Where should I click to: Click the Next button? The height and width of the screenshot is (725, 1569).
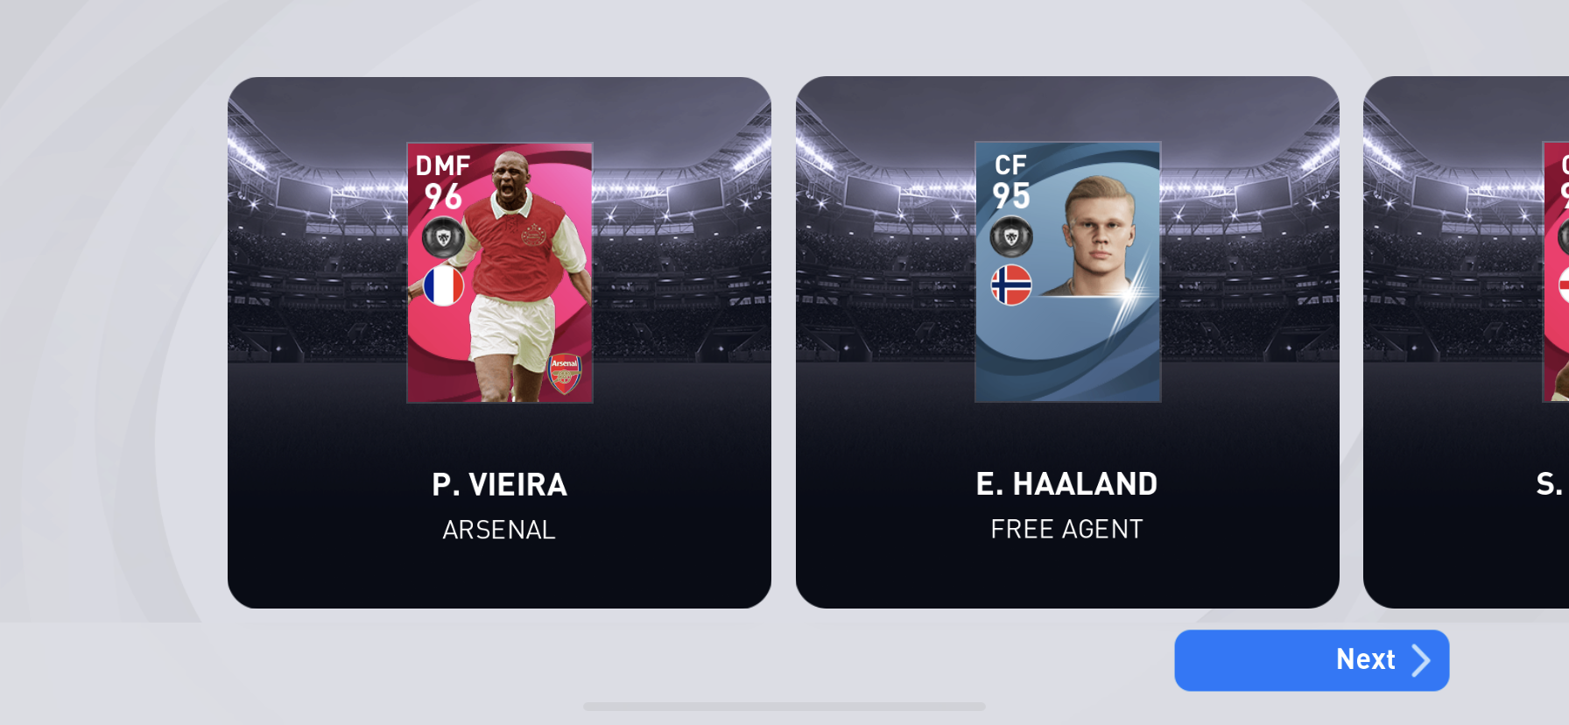(x=1312, y=660)
